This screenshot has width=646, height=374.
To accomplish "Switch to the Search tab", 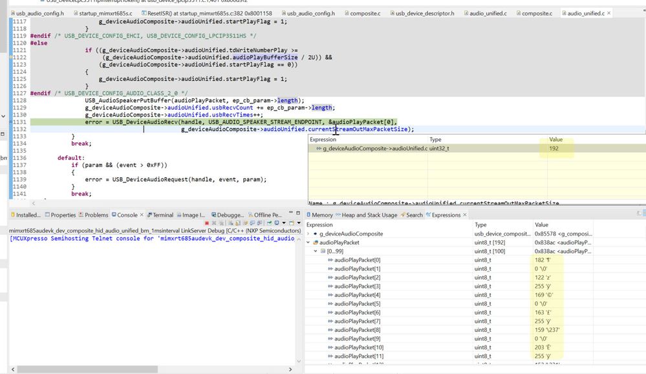I will tap(411, 215).
